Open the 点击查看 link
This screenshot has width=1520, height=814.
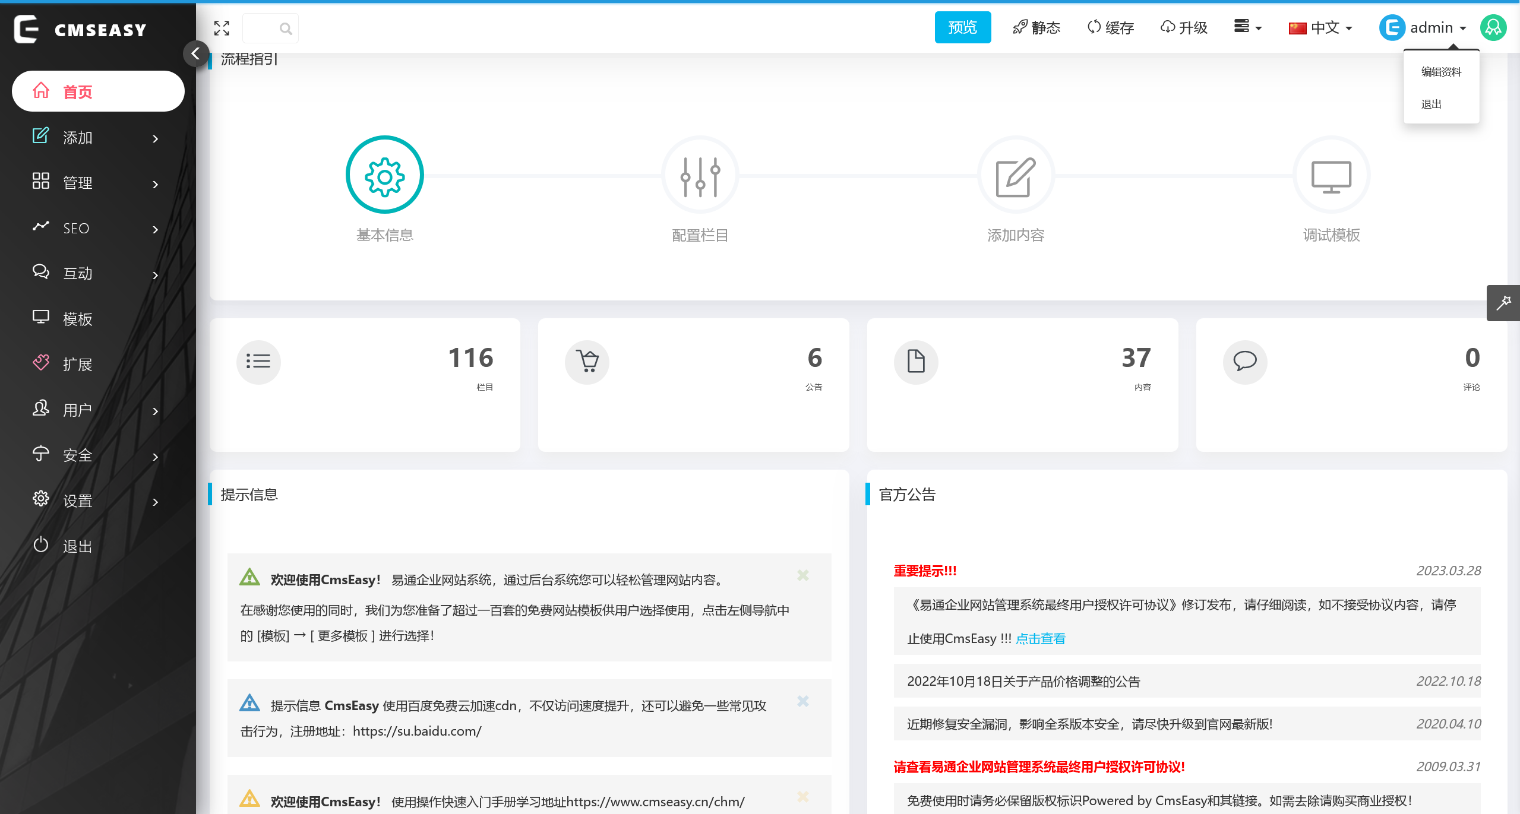tap(1041, 639)
